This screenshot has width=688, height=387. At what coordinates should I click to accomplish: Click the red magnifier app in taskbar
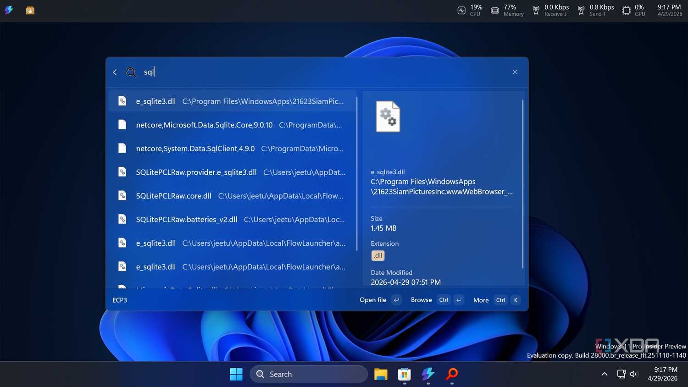[x=452, y=374]
